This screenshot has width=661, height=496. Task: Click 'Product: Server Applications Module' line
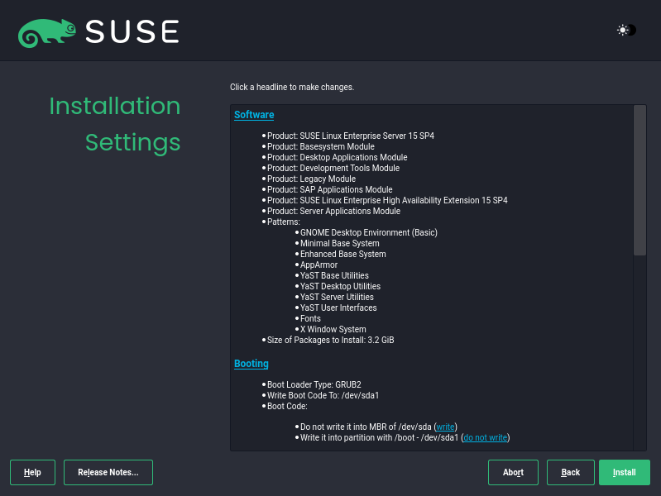point(333,211)
